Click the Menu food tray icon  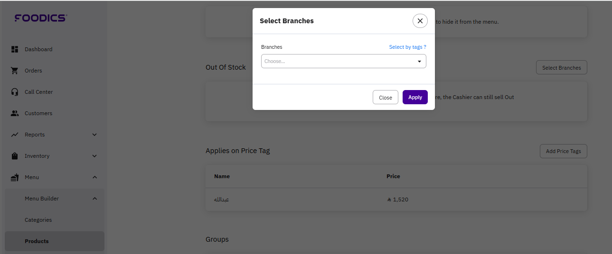15,177
